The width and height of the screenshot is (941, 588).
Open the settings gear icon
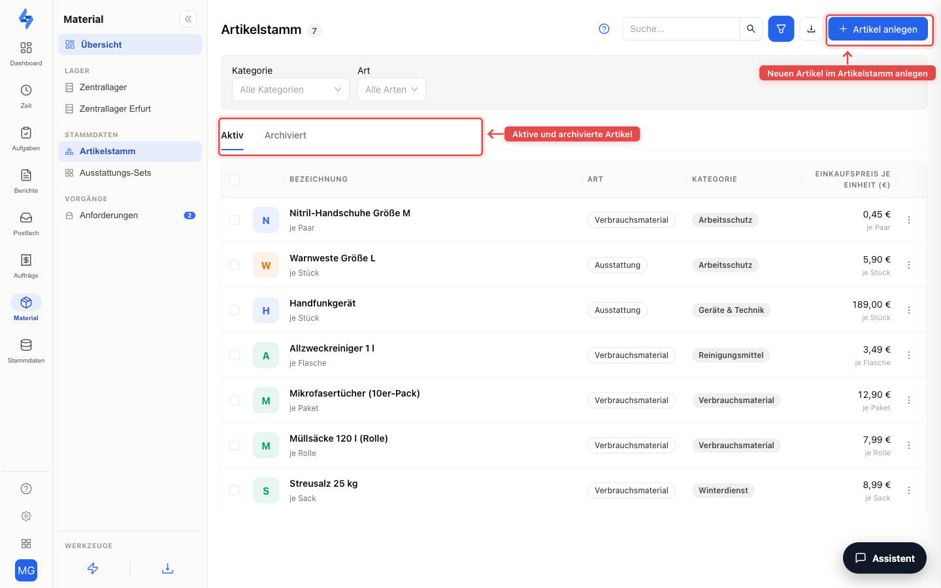point(26,516)
